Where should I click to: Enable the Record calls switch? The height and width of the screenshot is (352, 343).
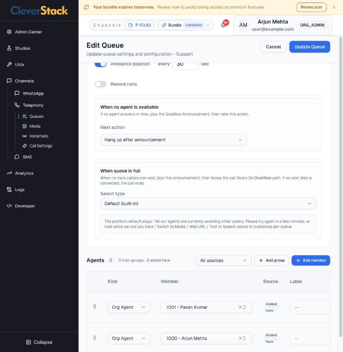[100, 84]
